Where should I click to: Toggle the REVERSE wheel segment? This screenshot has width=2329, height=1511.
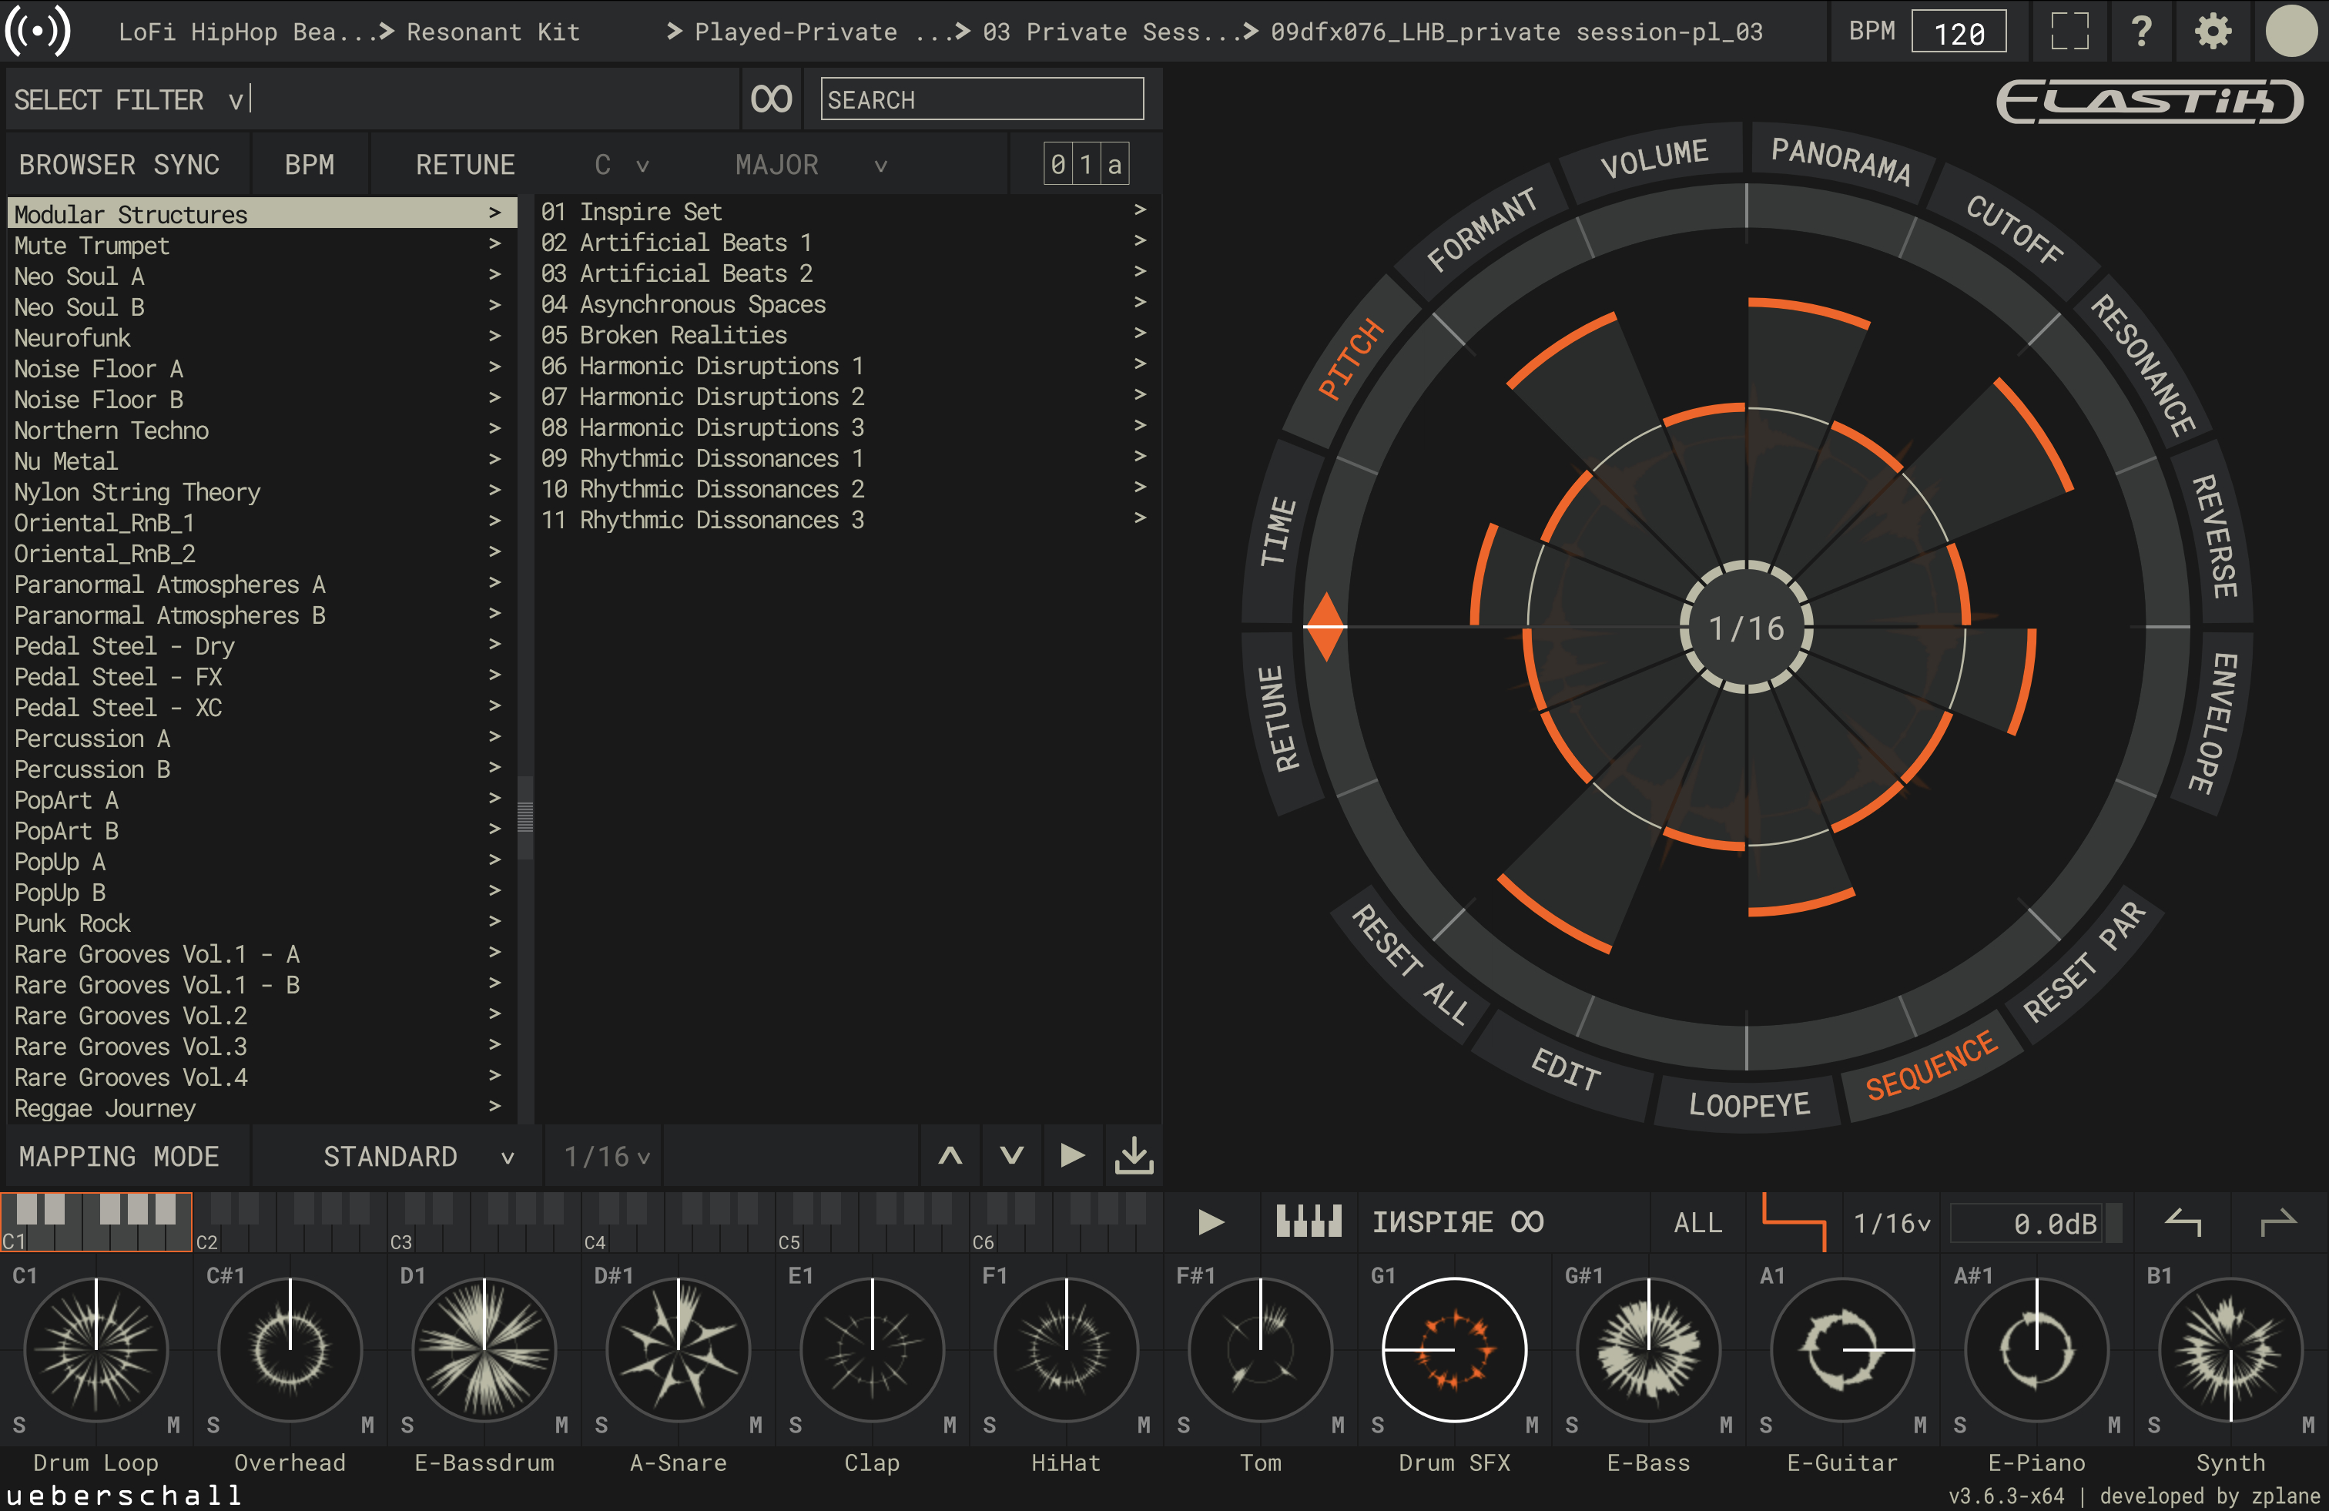[2216, 534]
